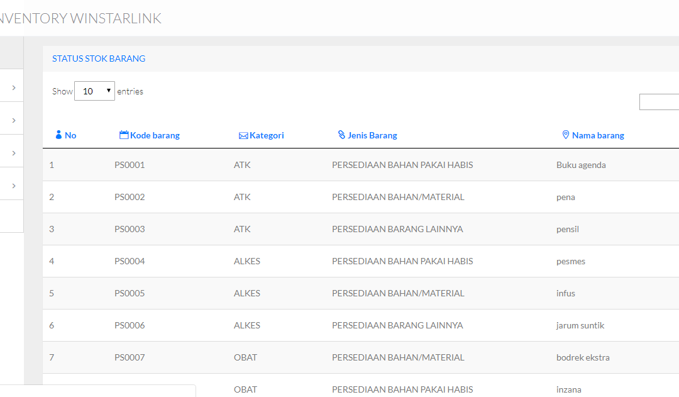Select code cell PS0001

pyautogui.click(x=130, y=165)
